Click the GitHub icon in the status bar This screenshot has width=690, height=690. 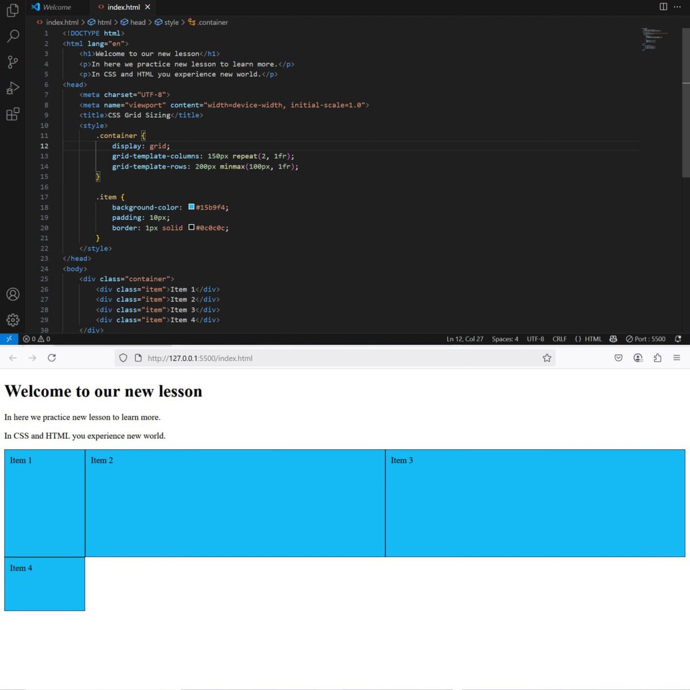tap(614, 339)
